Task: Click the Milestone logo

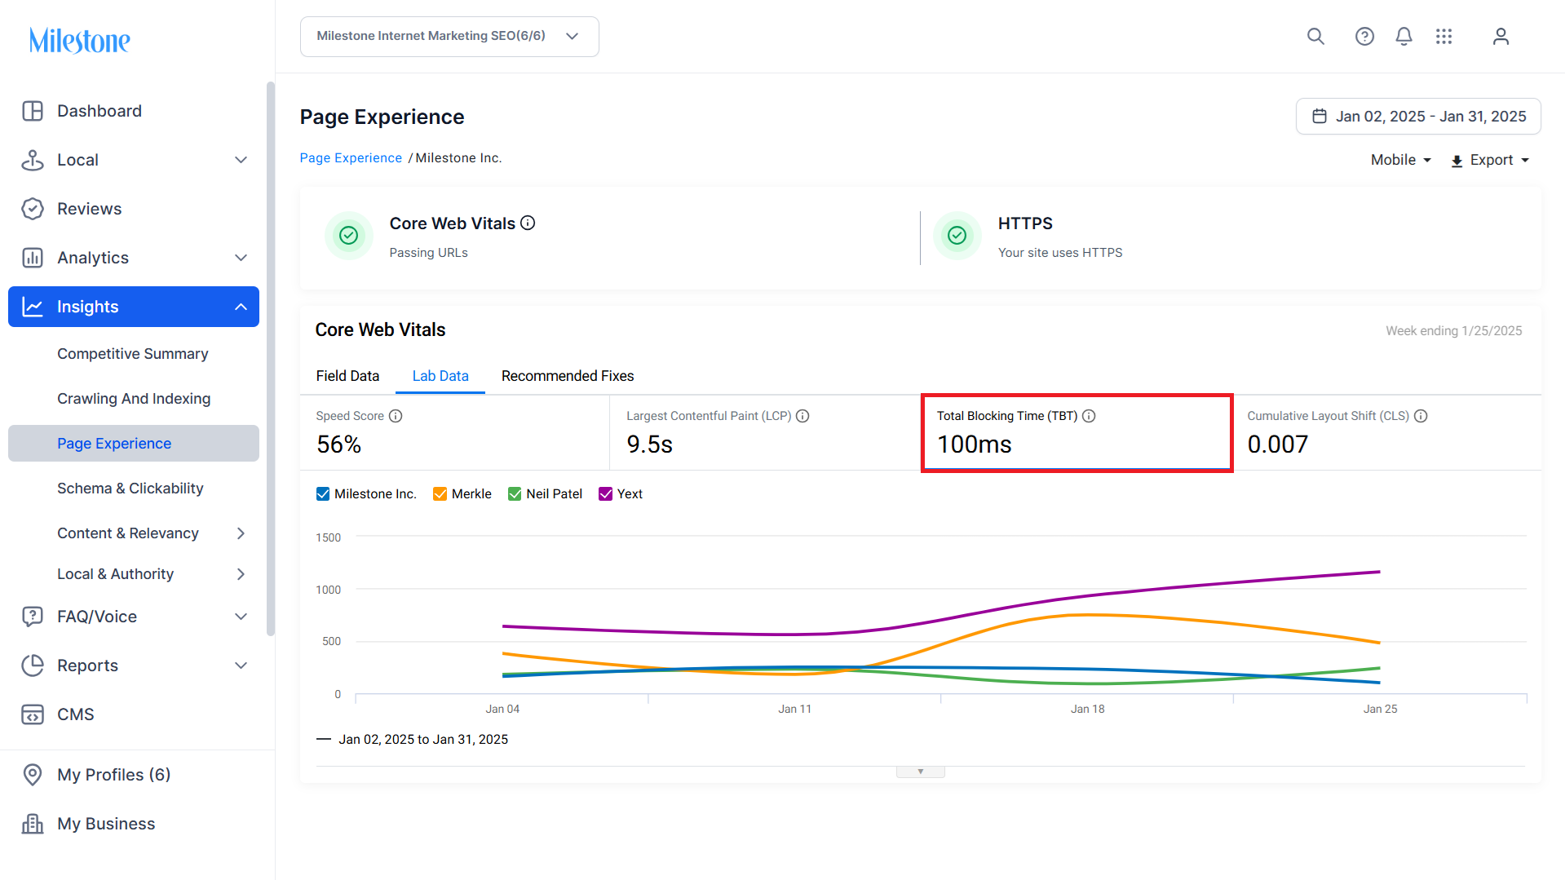Action: (80, 40)
